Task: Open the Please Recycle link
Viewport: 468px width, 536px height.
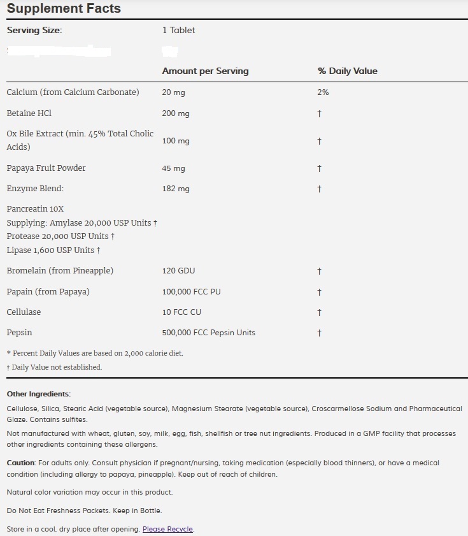Action: click(x=167, y=529)
